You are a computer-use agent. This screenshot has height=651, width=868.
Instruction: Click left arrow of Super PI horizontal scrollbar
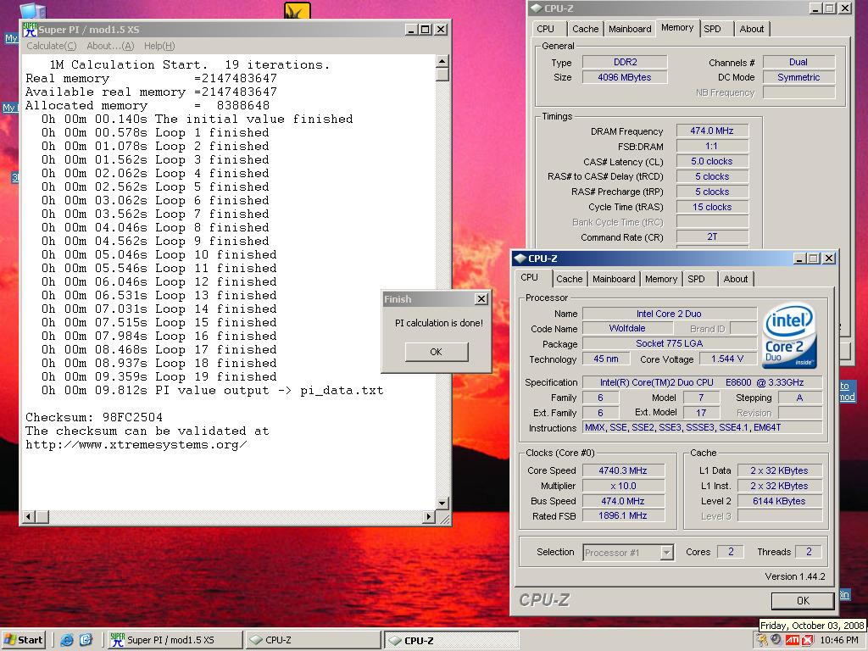pos(29,516)
